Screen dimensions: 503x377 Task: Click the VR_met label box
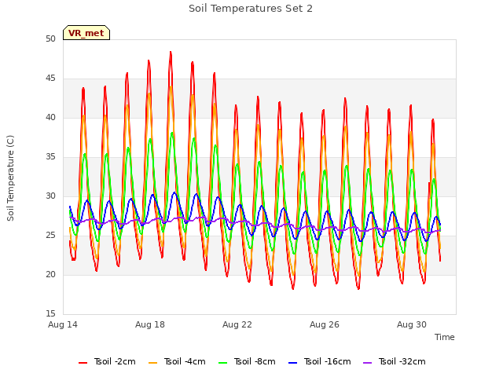click(x=86, y=33)
